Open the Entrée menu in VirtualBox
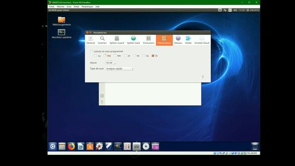Image resolution: width=295 pixels, height=166 pixels. [77, 6]
